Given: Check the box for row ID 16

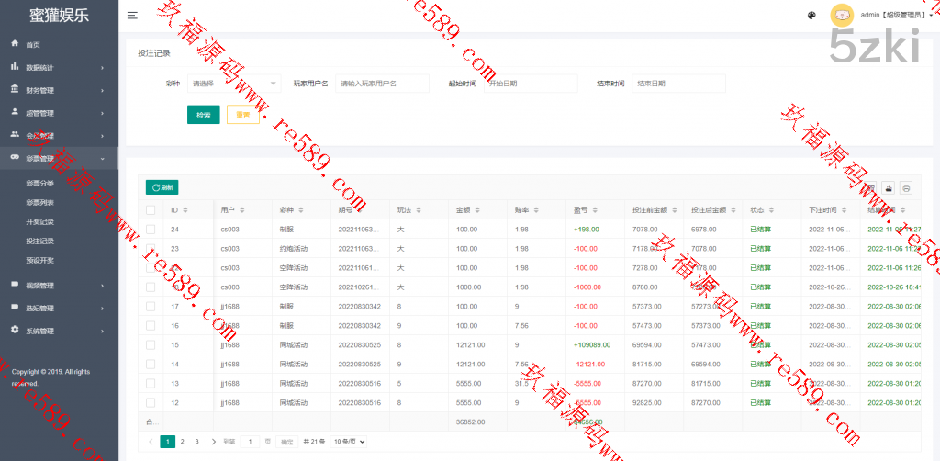Looking at the screenshot, I should tap(151, 325).
